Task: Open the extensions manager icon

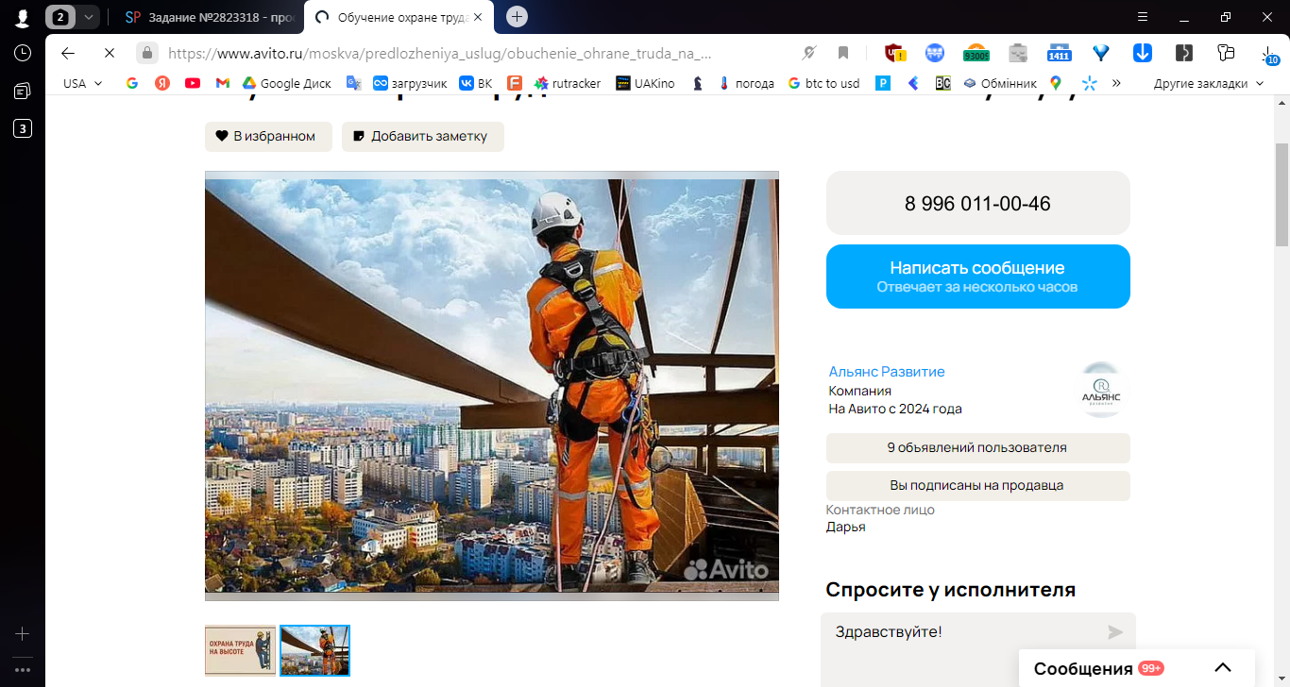Action: (x=1226, y=53)
